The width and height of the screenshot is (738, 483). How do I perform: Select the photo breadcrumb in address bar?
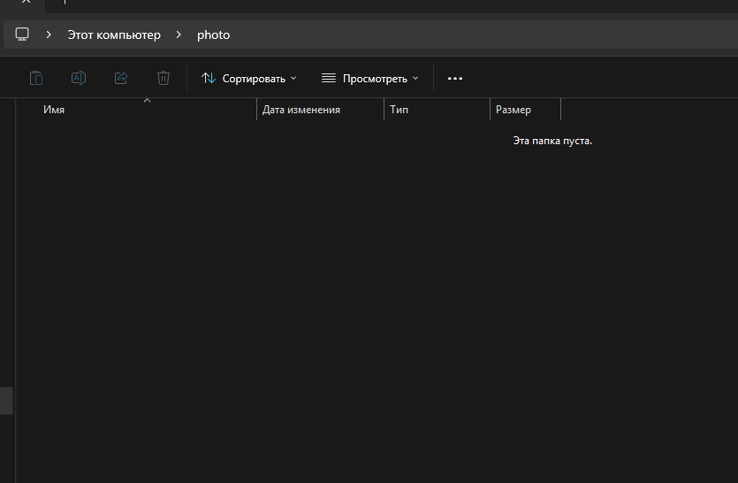pyautogui.click(x=213, y=34)
